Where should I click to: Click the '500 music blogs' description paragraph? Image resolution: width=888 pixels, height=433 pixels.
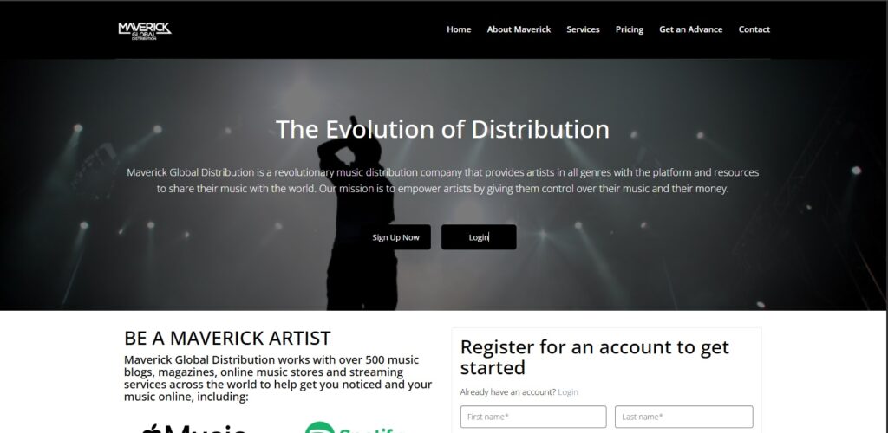(x=278, y=378)
